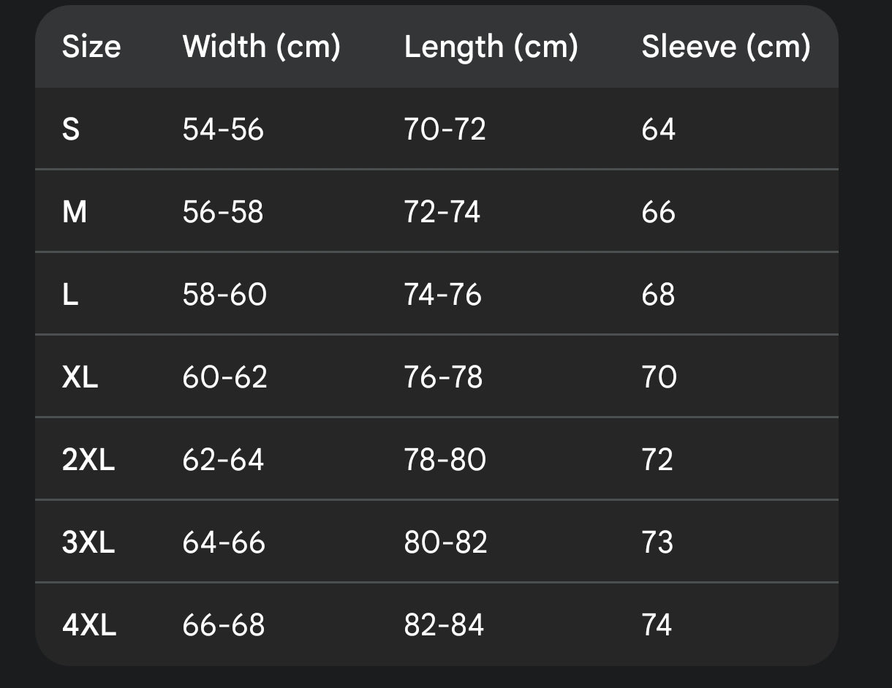Select the 4XL size row label
892x688 pixels.
89,626
